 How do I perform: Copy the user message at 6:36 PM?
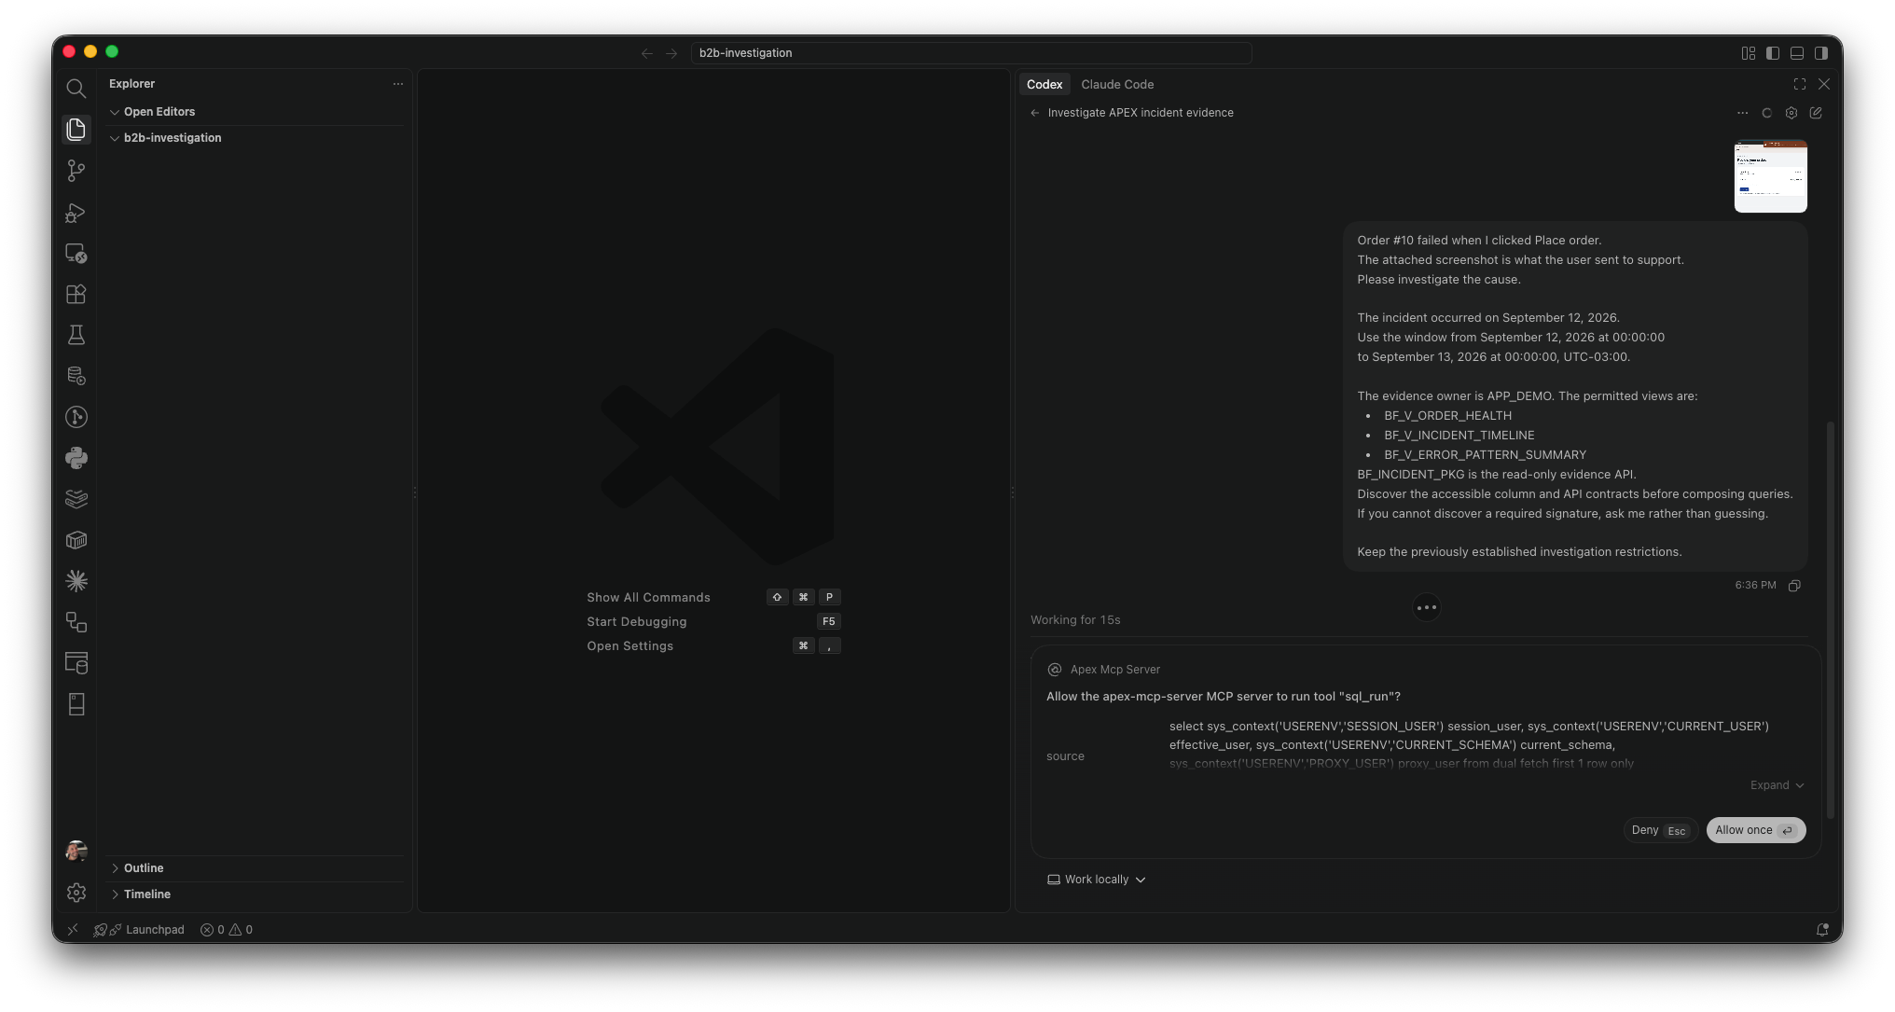tap(1794, 586)
